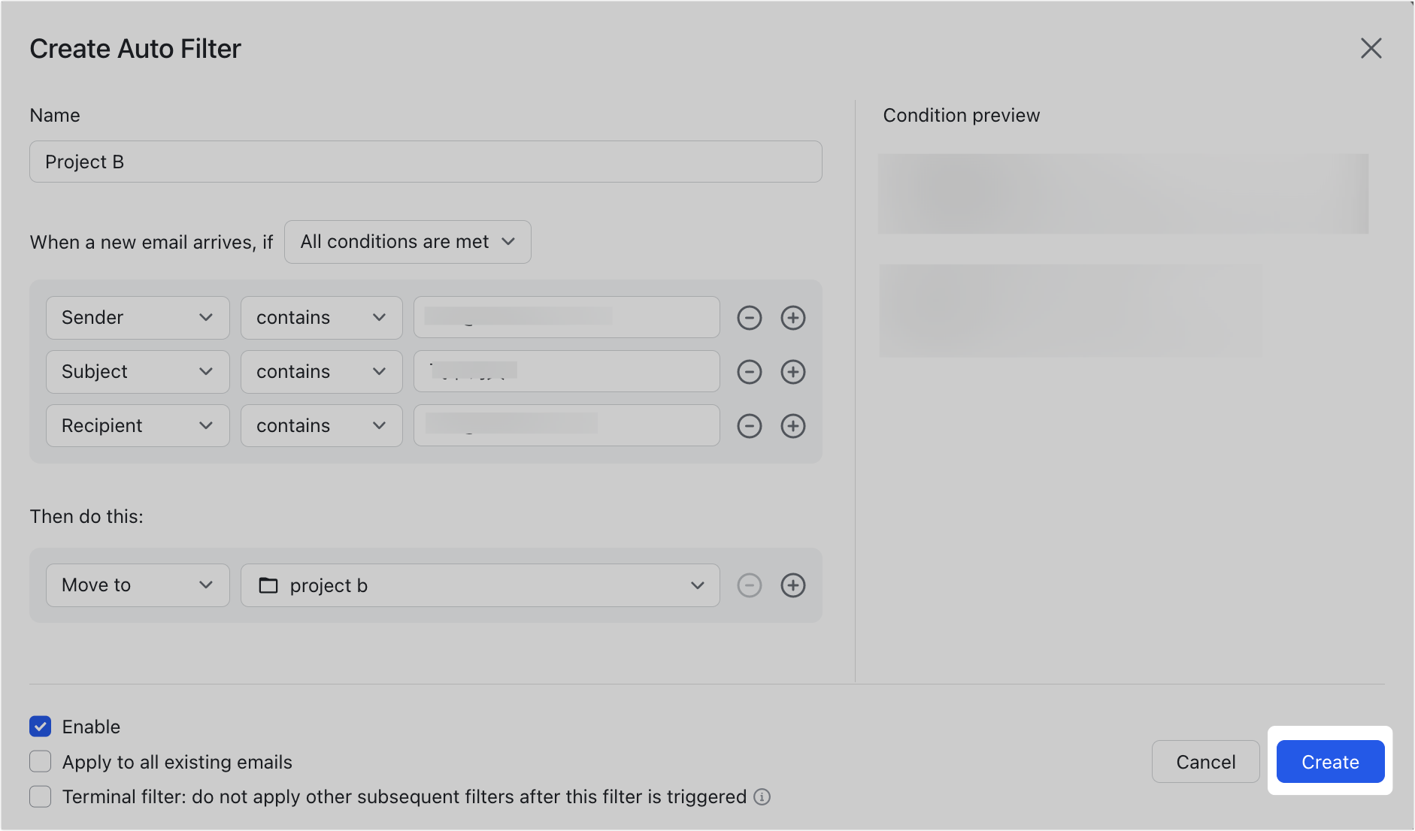Edit the filter Name field
Viewport: 1415px width, 831px height.
pyautogui.click(x=425, y=162)
